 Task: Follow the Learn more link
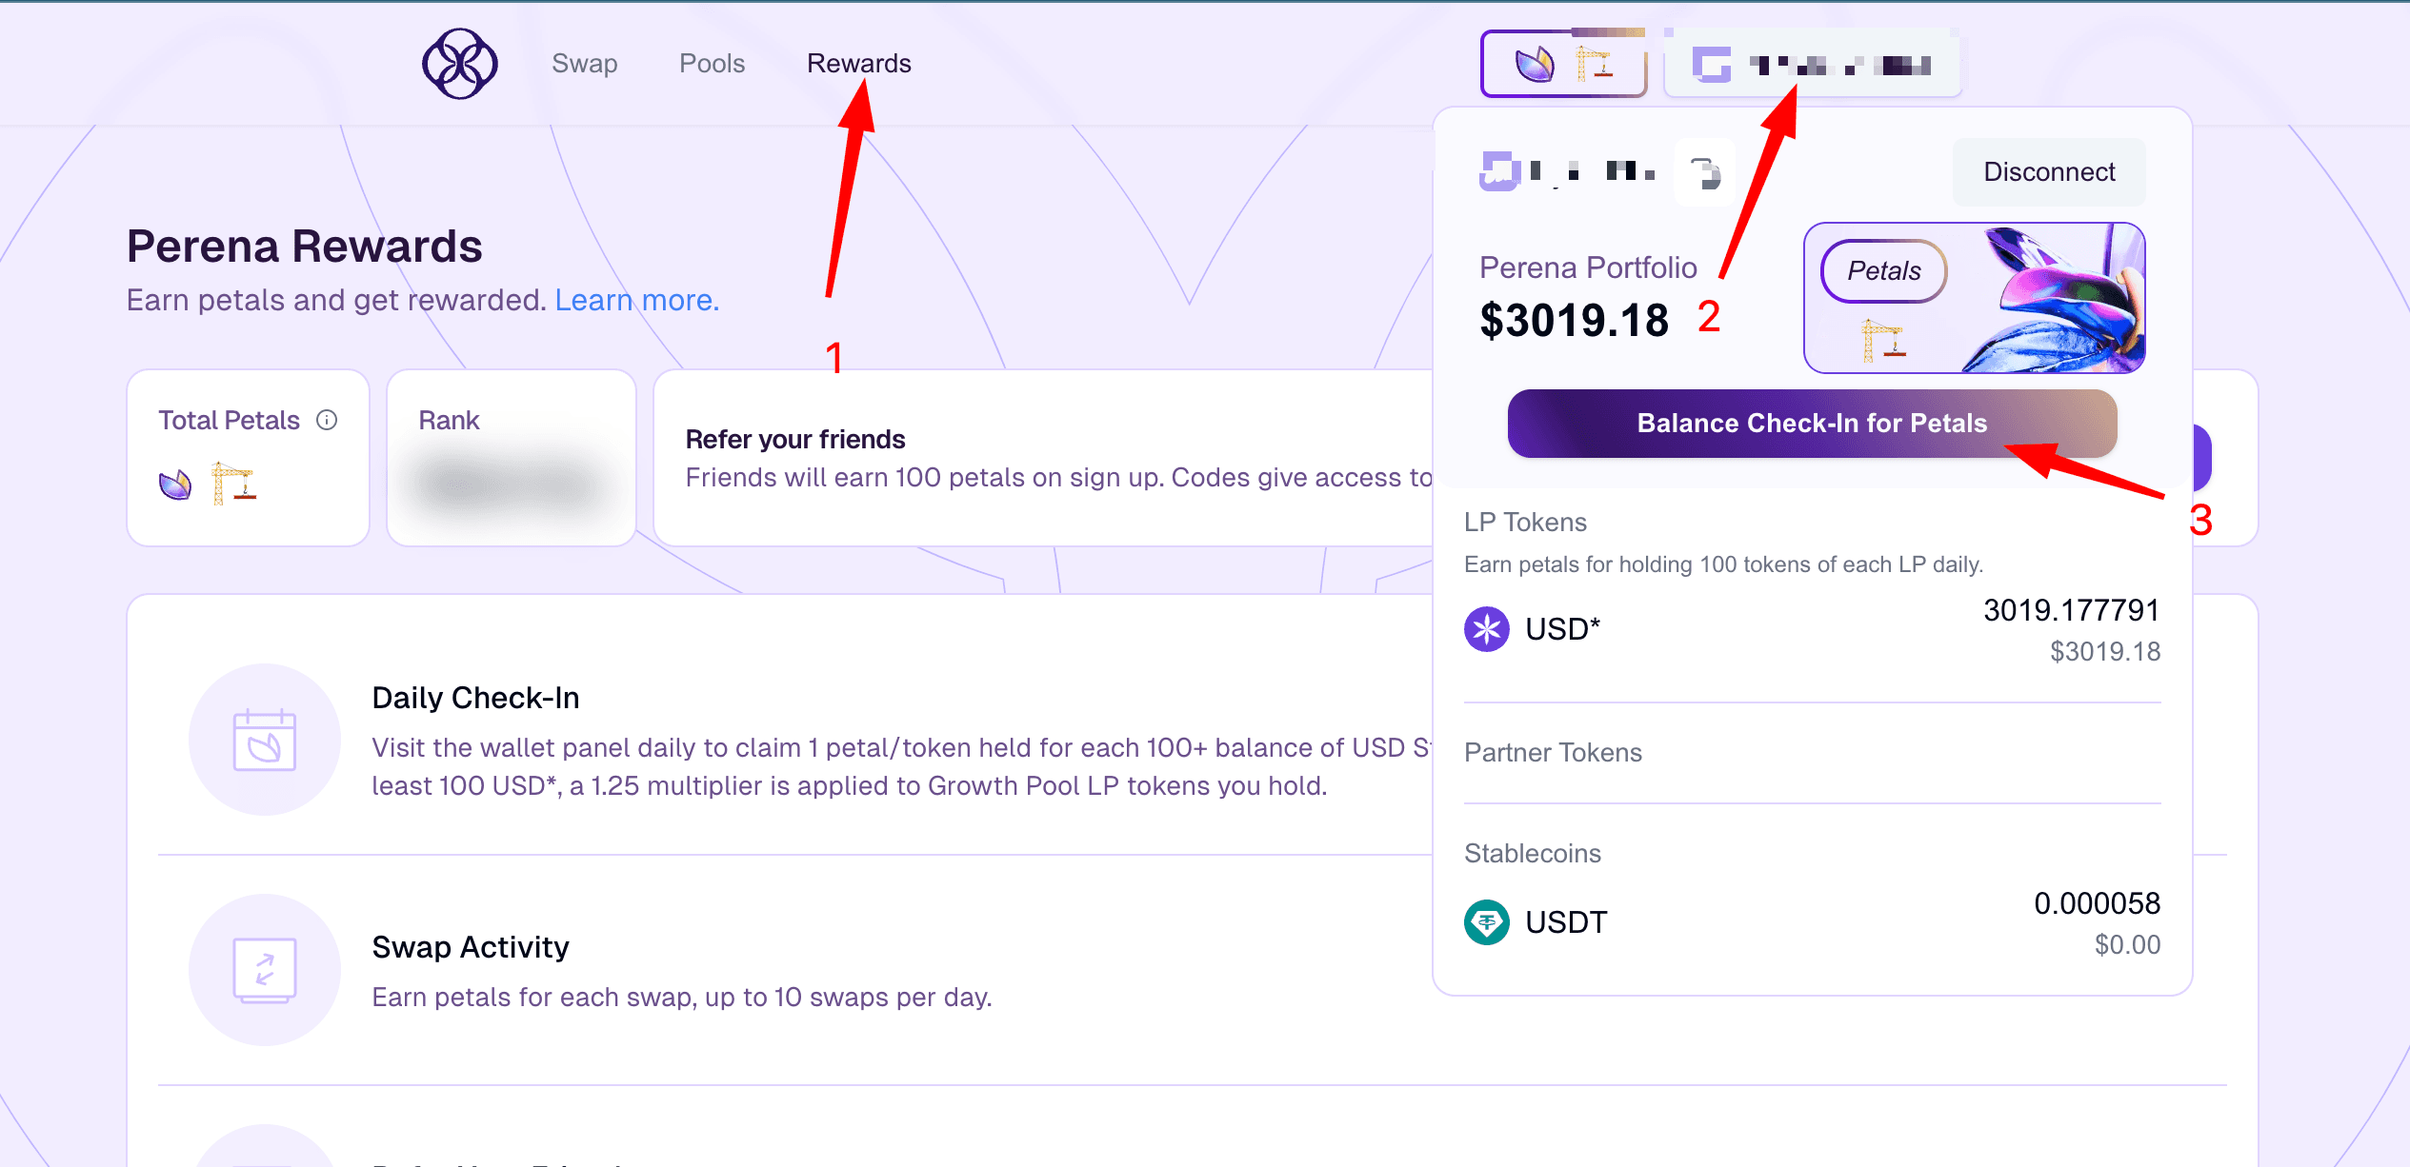point(636,300)
